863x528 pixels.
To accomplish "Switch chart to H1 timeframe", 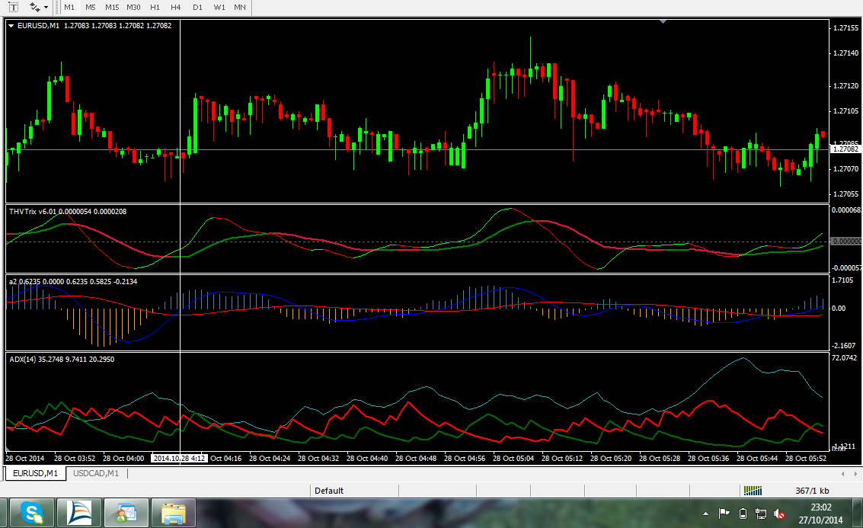I will tap(155, 7).
